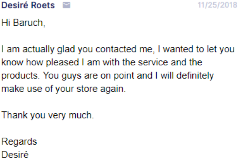Screen dimensions: 240x160
Task: Click the word 'glad' in the message
Action: 66,50
